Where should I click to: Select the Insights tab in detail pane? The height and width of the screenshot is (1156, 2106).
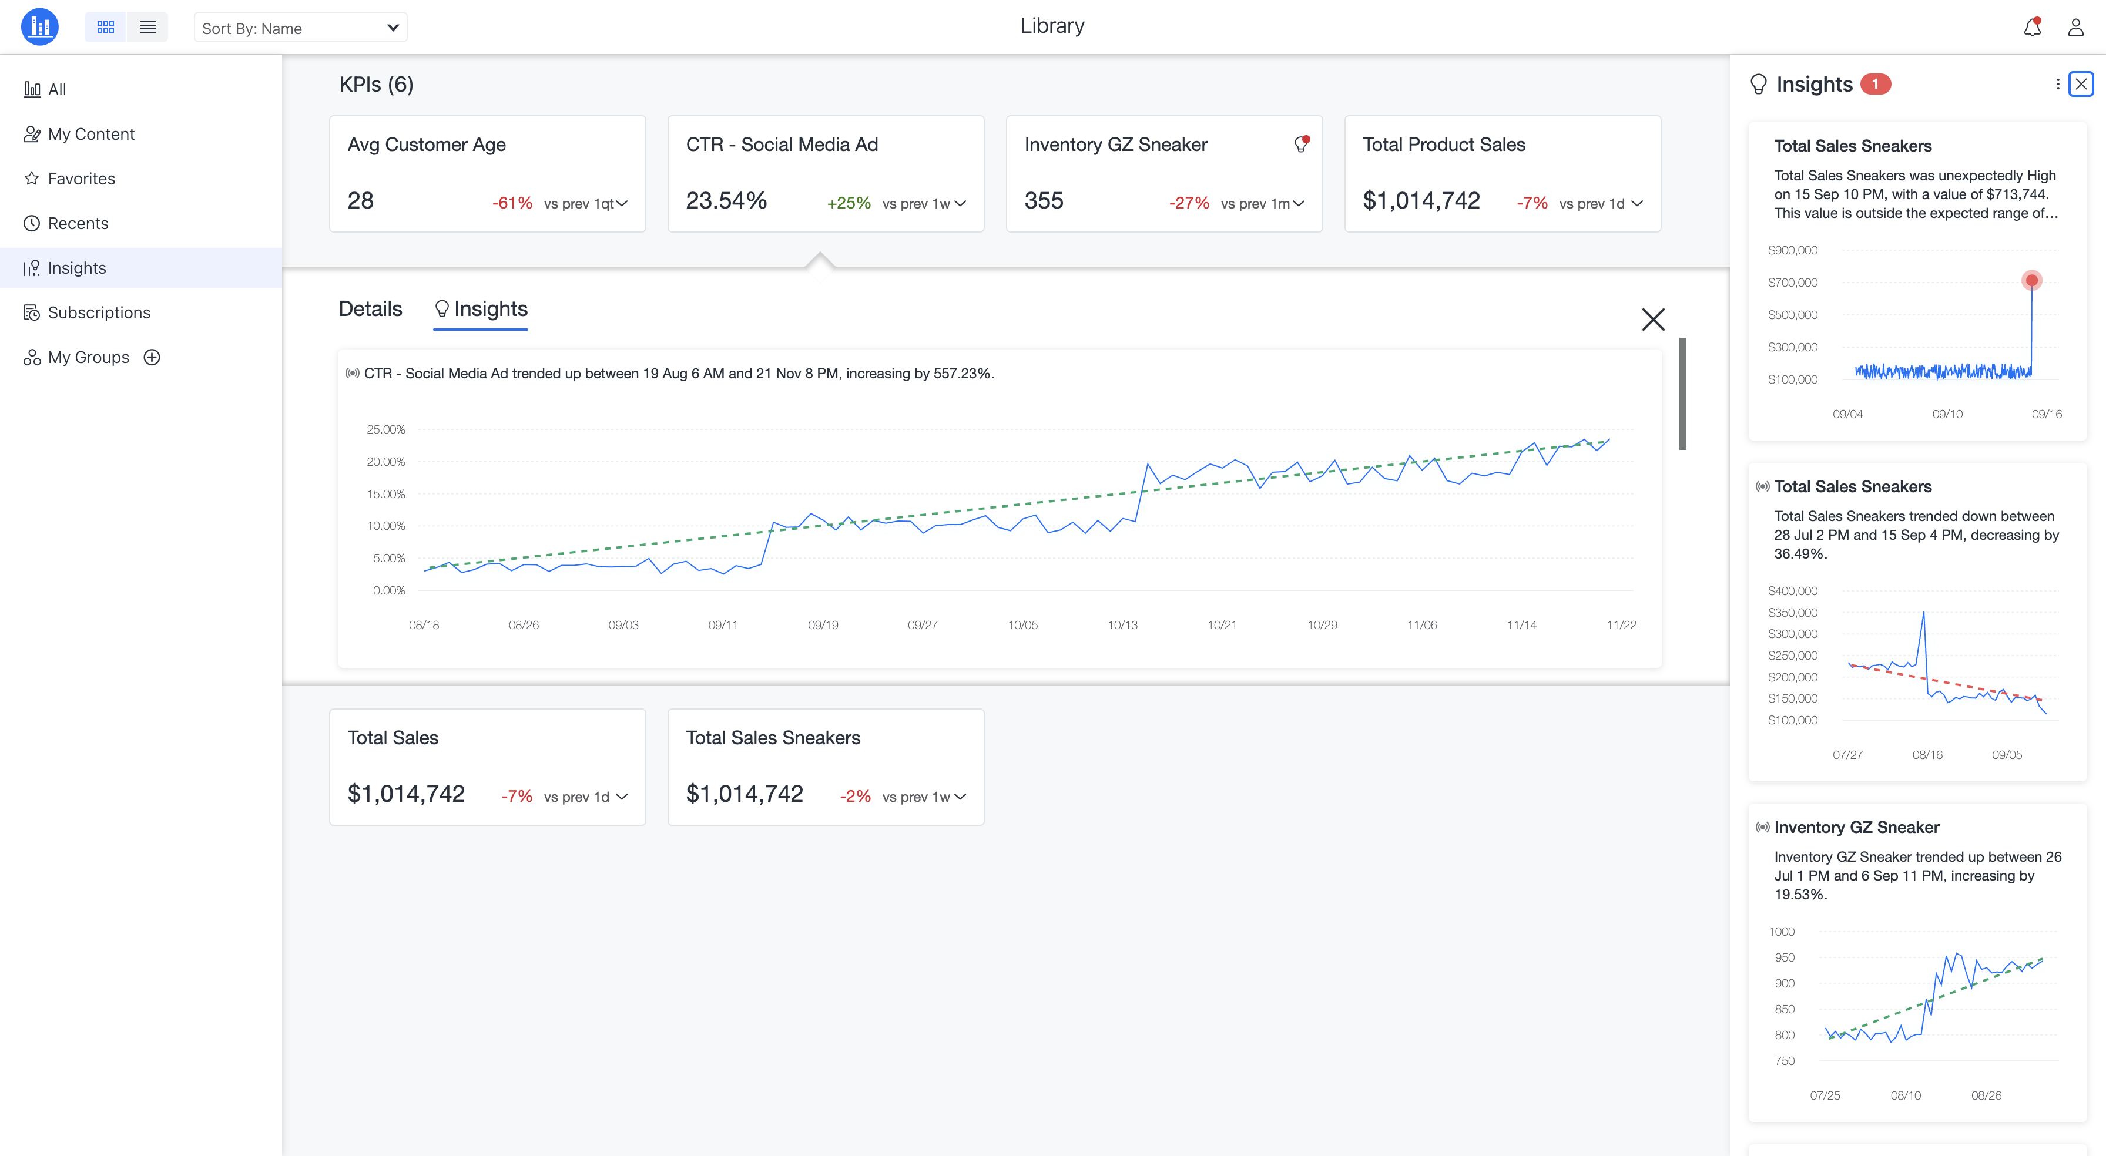481,309
